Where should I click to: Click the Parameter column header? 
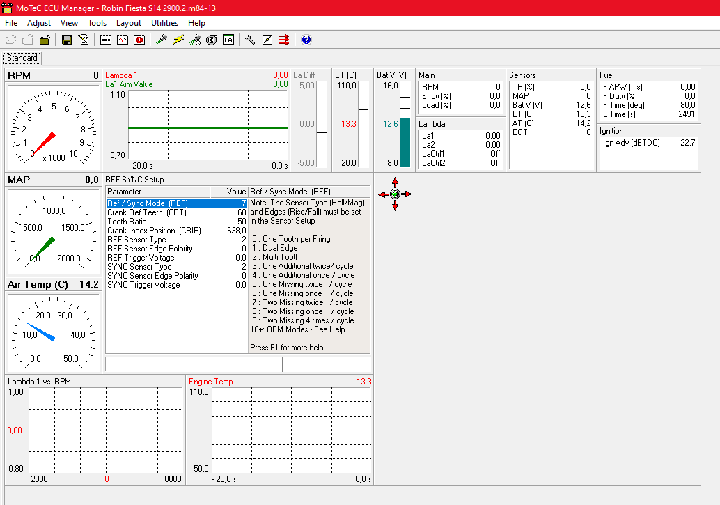tap(158, 192)
